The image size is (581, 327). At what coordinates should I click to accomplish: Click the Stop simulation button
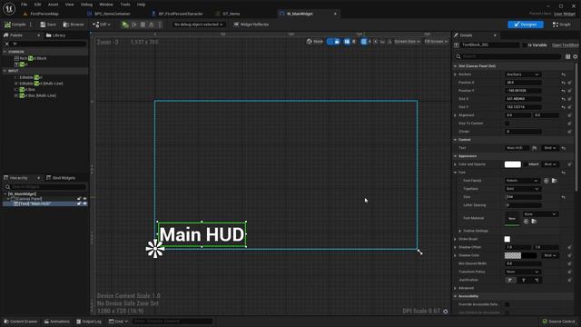click(143, 25)
